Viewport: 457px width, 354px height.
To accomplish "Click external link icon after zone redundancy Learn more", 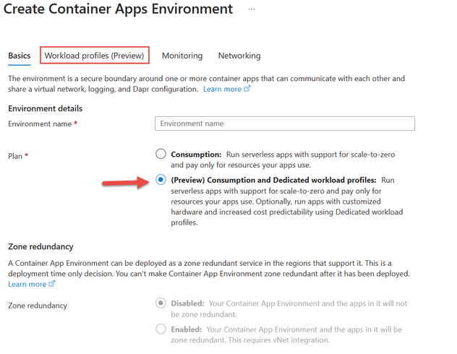I will point(51,283).
